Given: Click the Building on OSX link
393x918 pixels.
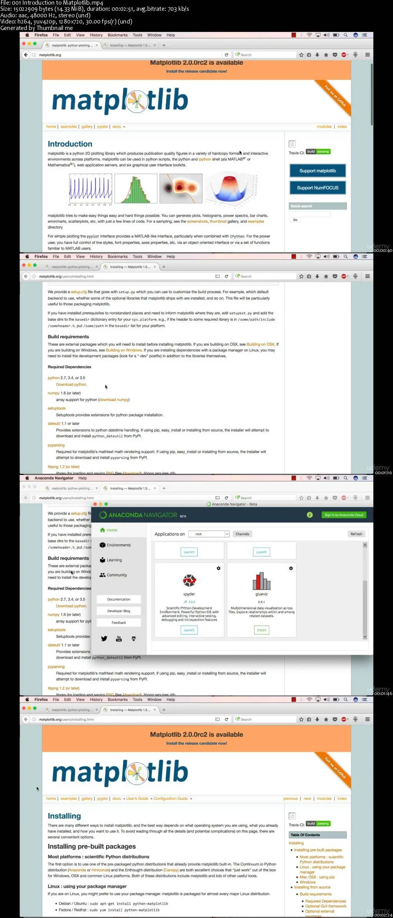Looking at the screenshot, I should (261, 344).
